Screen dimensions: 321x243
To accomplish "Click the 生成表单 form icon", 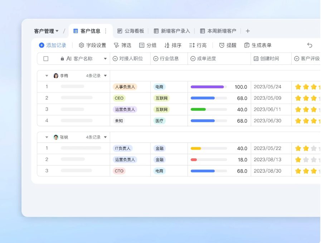I will (247, 45).
